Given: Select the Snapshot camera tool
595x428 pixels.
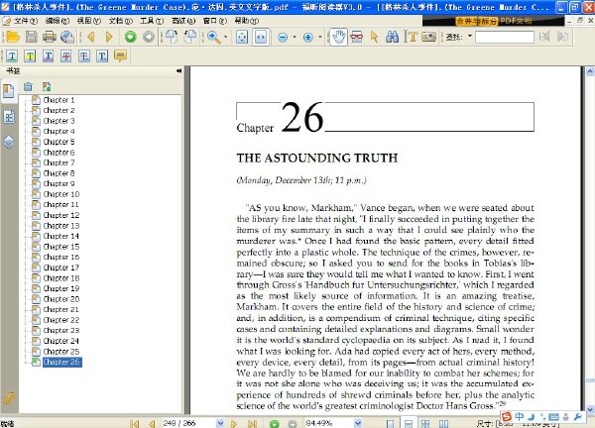Looking at the screenshot, I should pos(428,37).
